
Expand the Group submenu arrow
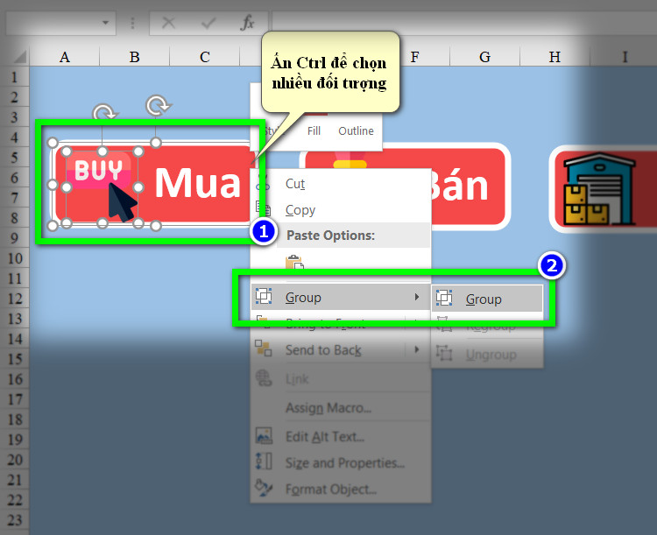[x=416, y=297]
